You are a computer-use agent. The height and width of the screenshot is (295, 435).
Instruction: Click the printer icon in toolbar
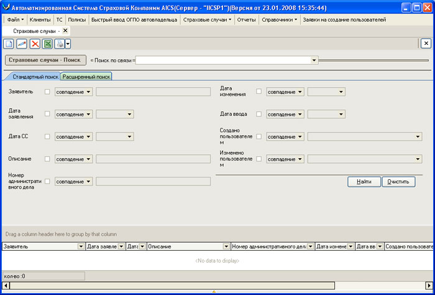pos(59,44)
